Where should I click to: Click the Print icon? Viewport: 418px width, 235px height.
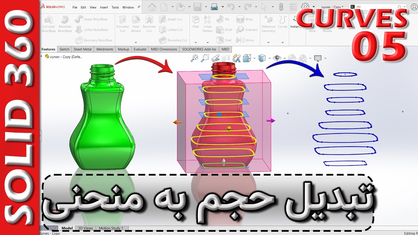pyautogui.click(x=214, y=7)
